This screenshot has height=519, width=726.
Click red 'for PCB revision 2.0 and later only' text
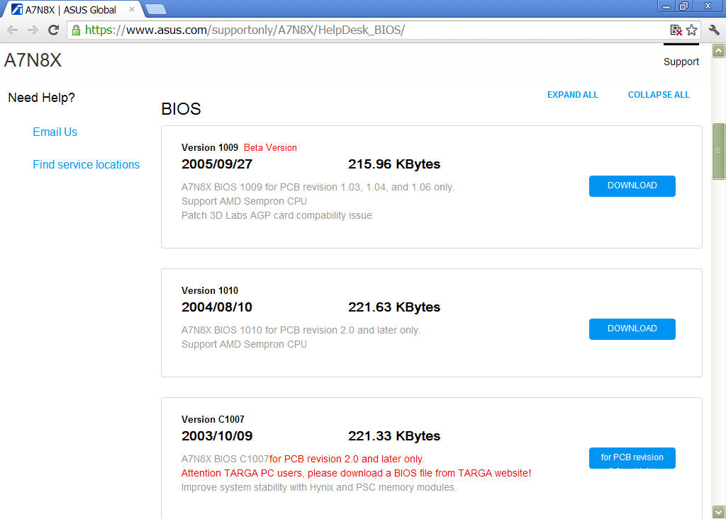pos(347,460)
